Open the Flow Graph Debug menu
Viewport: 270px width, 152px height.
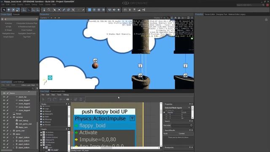66,95
